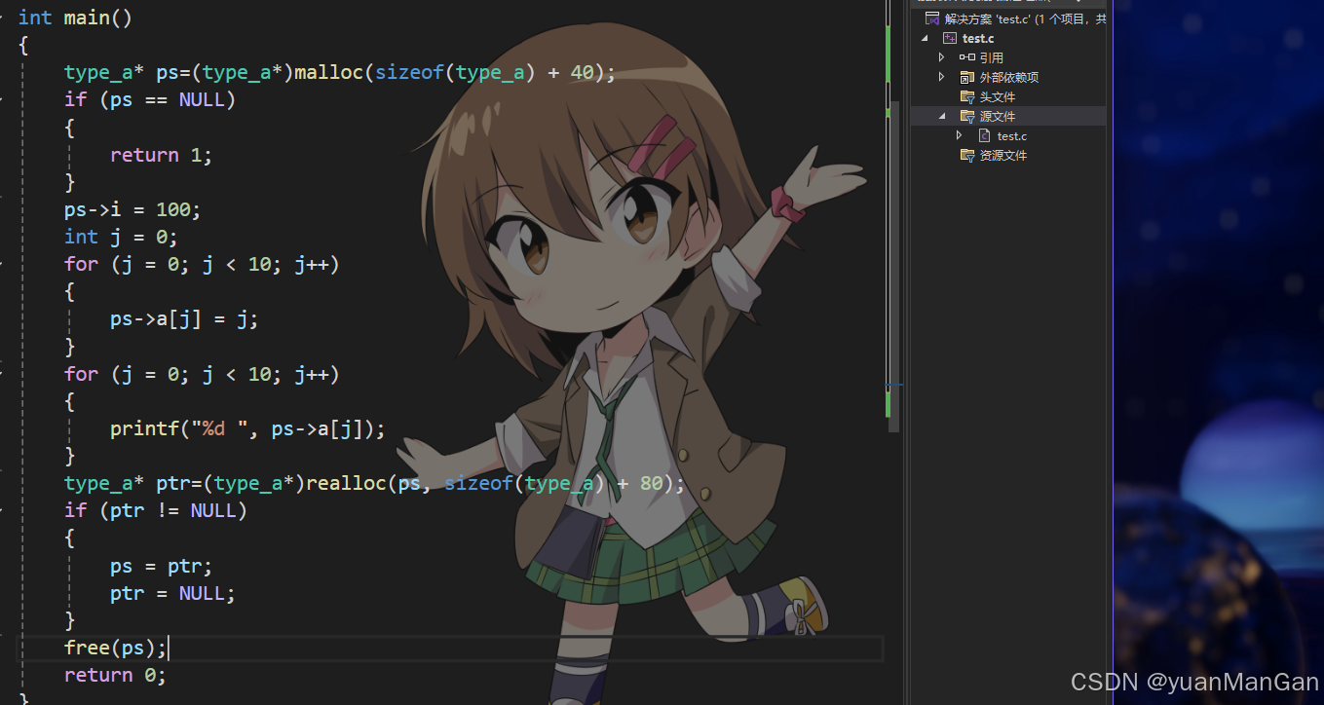This screenshot has height=705, width=1324.
Task: Expand the 外部依赖项 node
Action: (942, 77)
